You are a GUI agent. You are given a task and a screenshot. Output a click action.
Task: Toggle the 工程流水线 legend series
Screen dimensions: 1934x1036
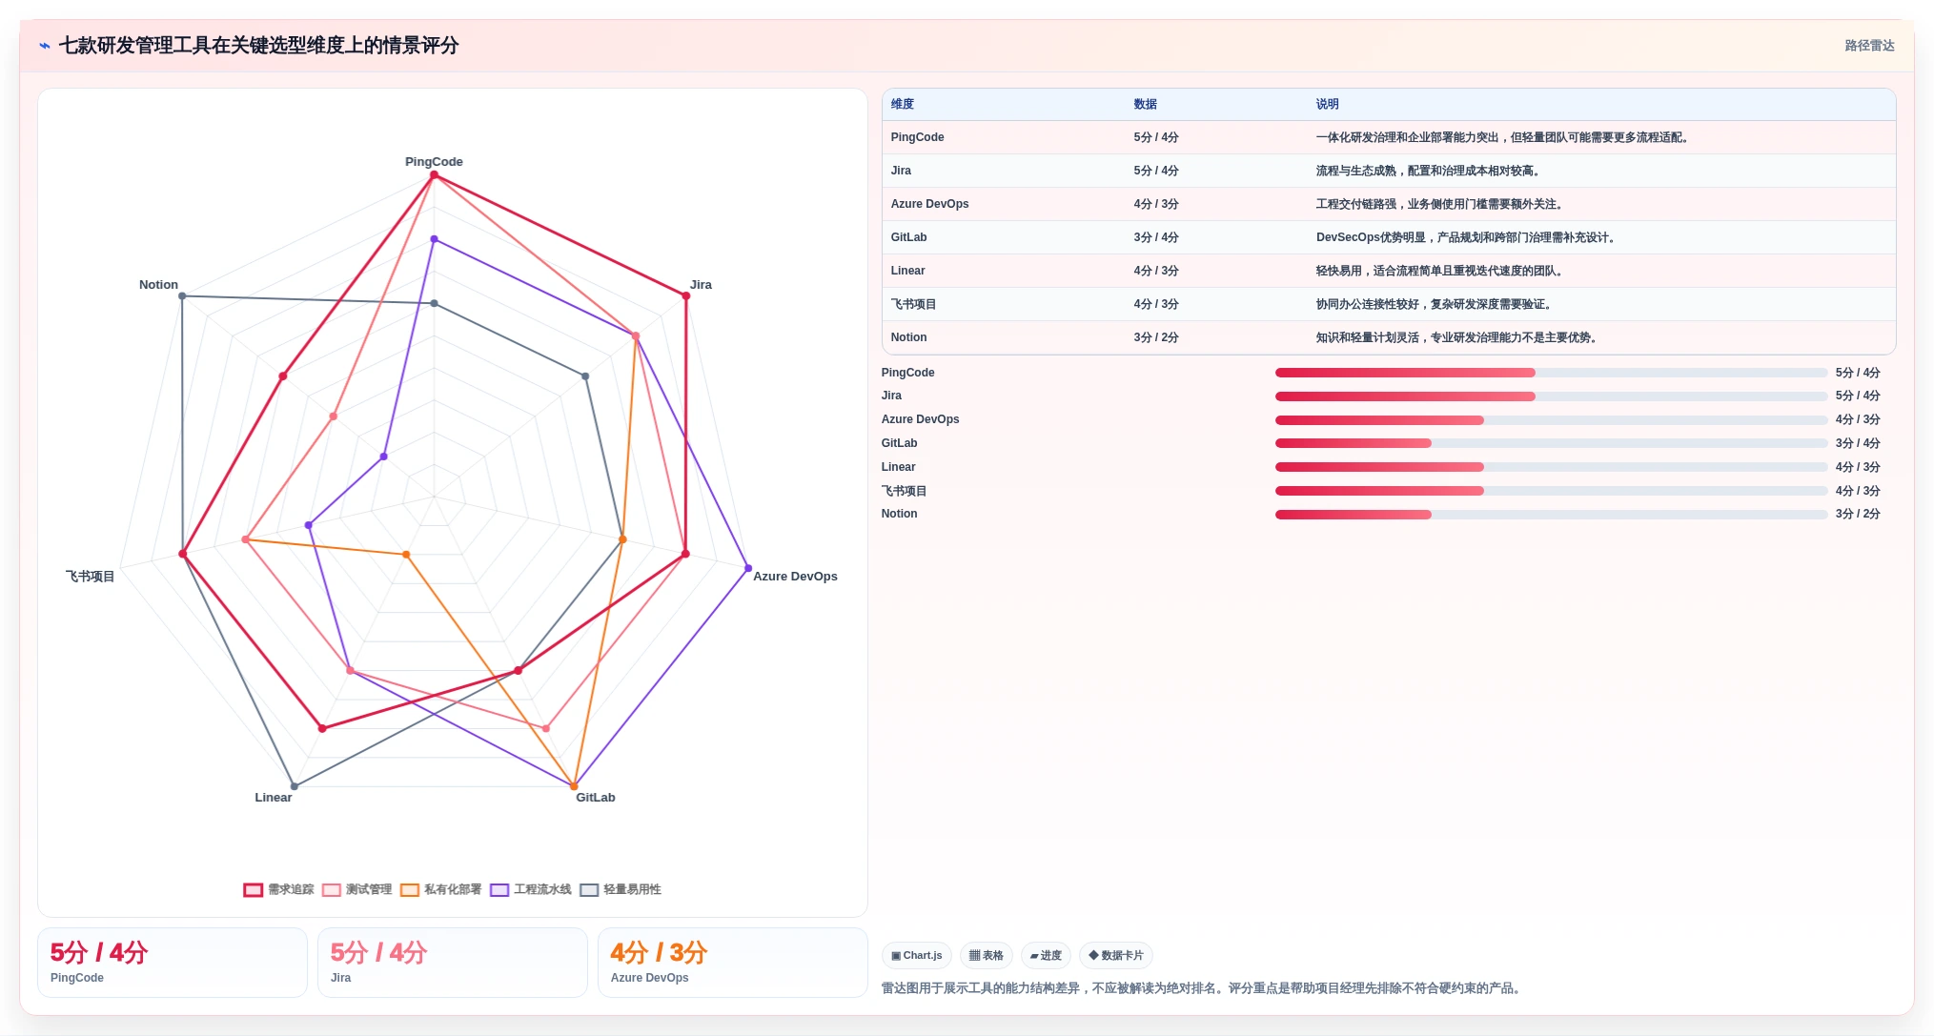pyautogui.click(x=530, y=889)
